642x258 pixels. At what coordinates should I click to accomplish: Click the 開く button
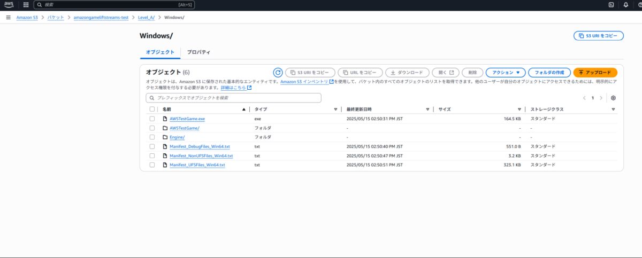tap(446, 72)
